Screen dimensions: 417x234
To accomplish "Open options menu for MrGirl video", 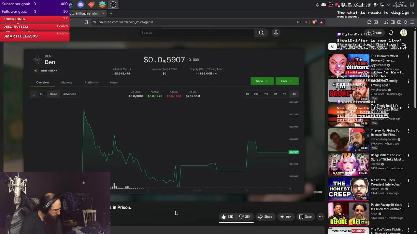I will [x=408, y=180].
